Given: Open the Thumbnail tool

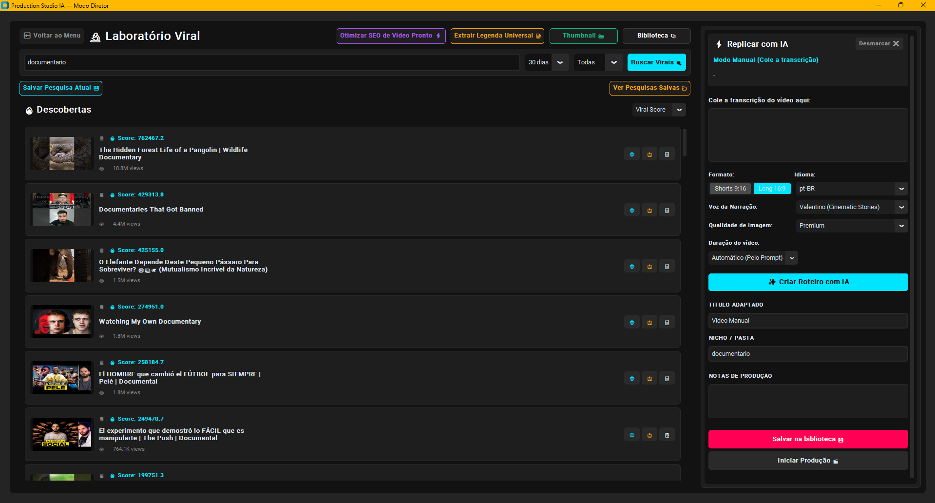Looking at the screenshot, I should [583, 36].
